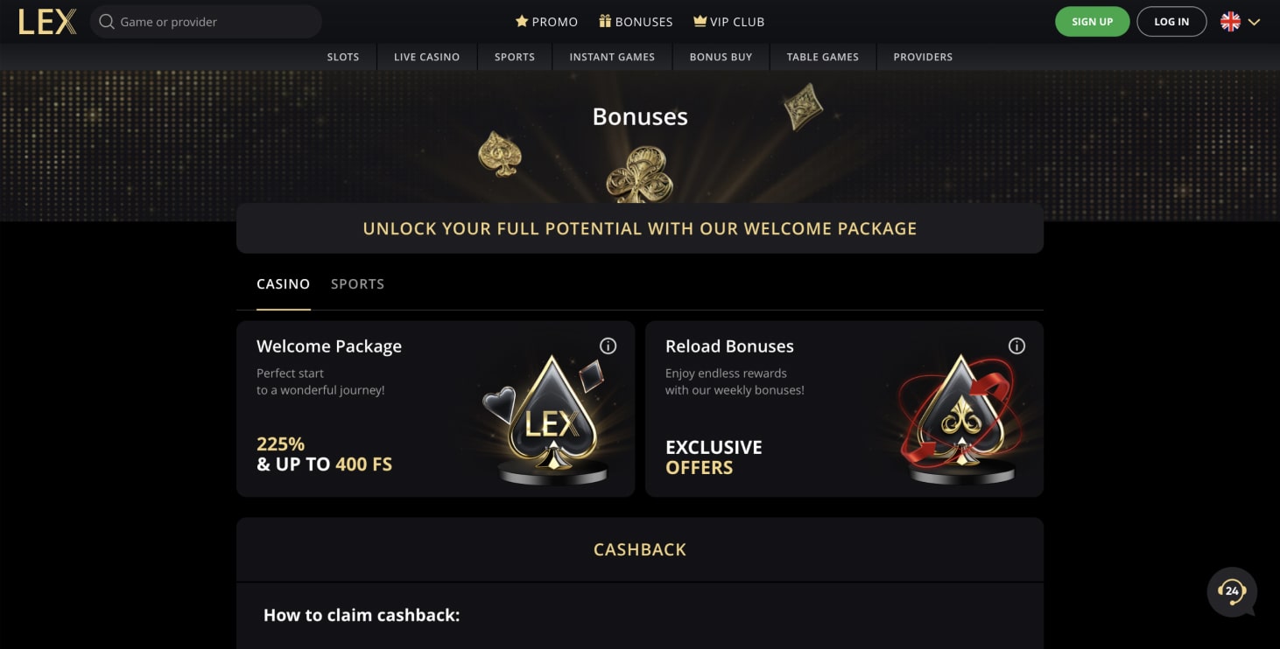Focus the game or provider search field

[215, 22]
